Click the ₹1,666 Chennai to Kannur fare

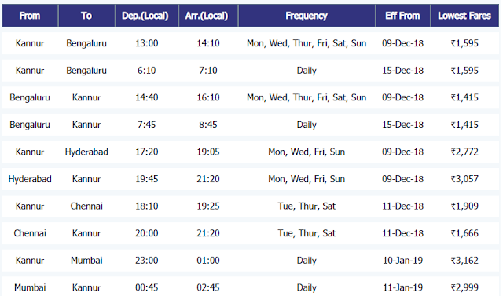click(464, 233)
